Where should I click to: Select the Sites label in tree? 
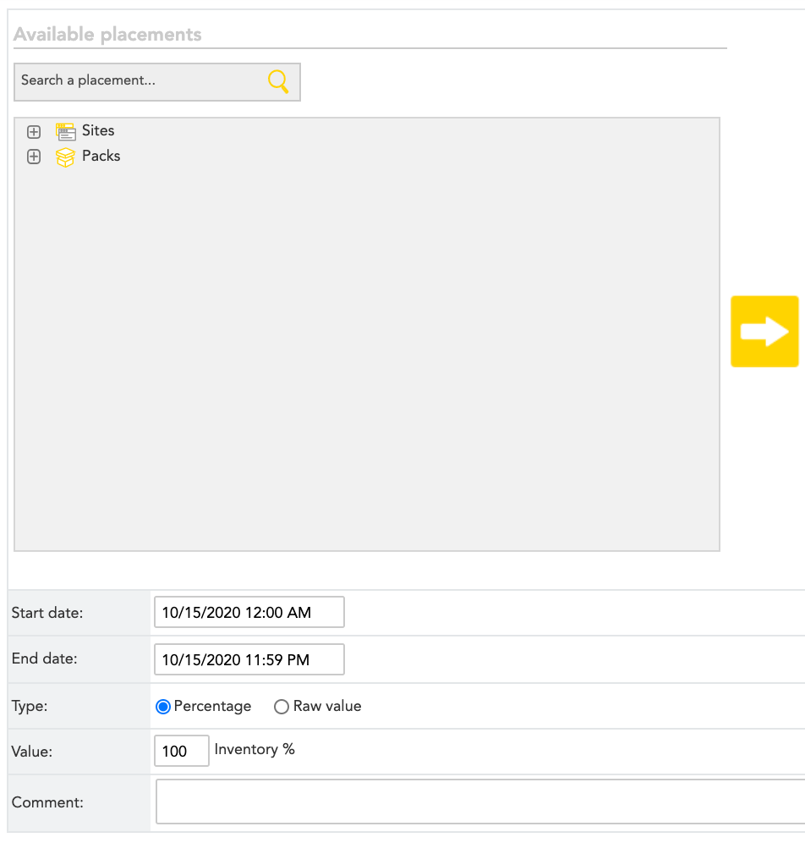[98, 131]
